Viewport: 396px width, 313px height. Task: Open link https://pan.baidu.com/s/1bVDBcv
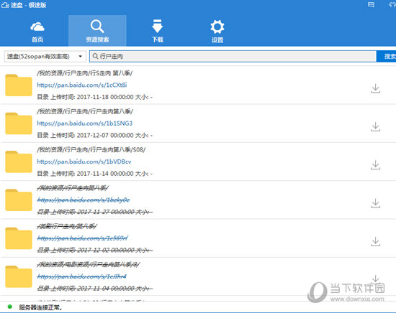(84, 162)
